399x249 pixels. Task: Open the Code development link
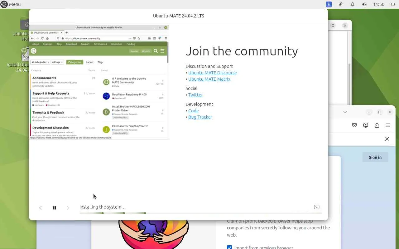click(194, 111)
